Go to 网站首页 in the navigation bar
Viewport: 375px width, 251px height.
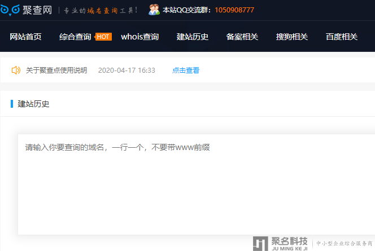click(25, 37)
